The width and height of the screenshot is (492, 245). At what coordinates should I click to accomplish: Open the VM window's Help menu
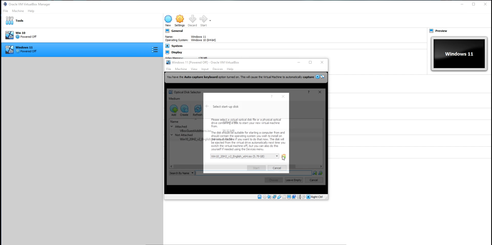(x=230, y=69)
